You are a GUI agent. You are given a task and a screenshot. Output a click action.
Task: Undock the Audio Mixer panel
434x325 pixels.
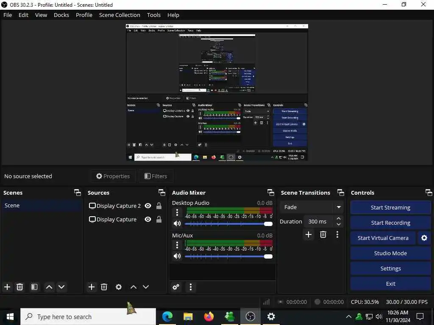pyautogui.click(x=271, y=193)
